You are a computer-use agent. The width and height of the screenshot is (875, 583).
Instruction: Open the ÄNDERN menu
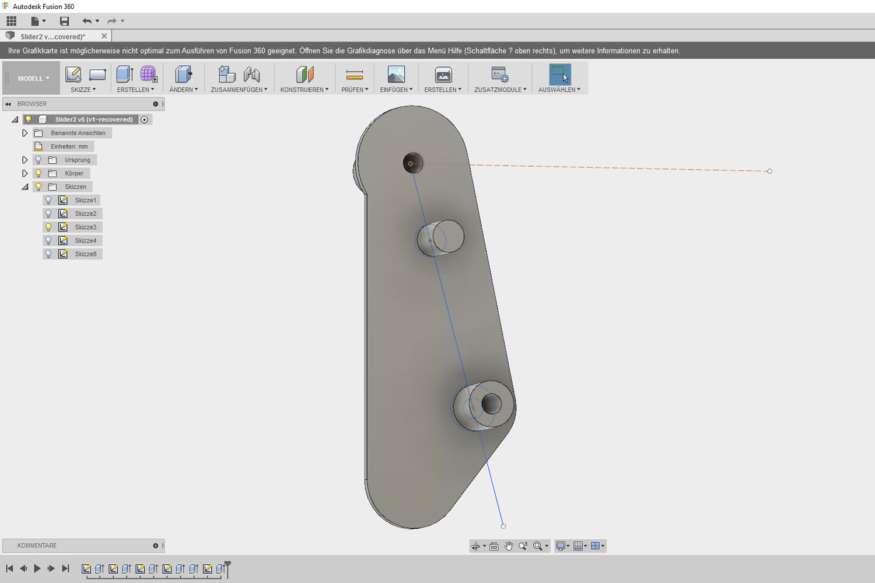pyautogui.click(x=184, y=90)
